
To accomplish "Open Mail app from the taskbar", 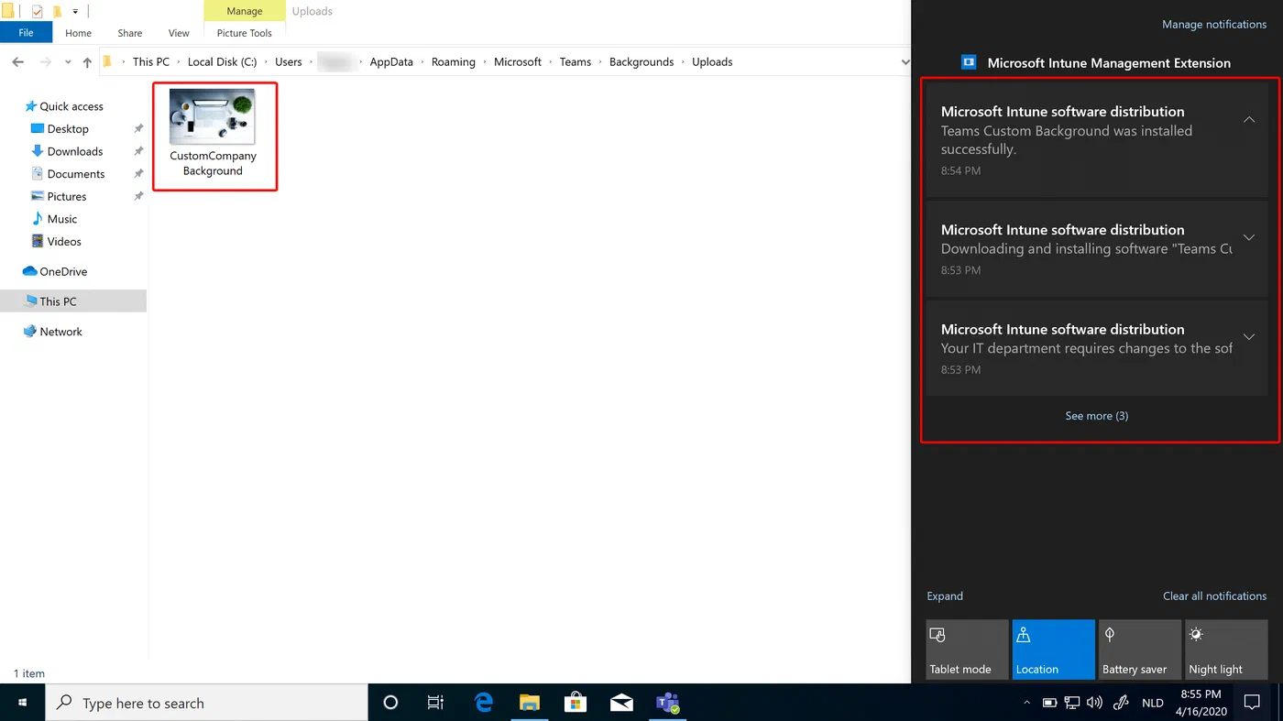I will [621, 703].
